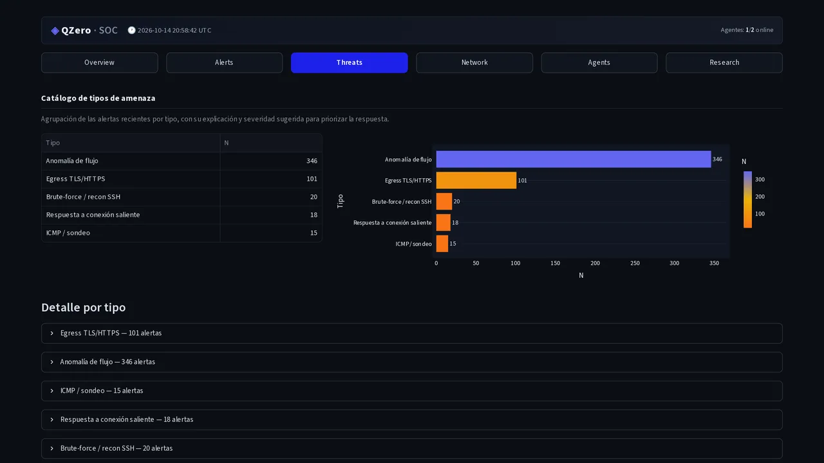The width and height of the screenshot is (824, 463).
Task: Click the Catálogo de tipos de amenaza heading
Action: click(98, 98)
